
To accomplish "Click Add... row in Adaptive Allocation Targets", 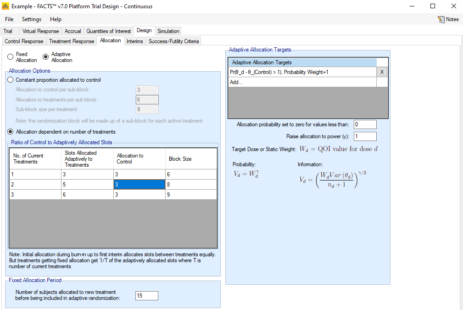I will pyautogui.click(x=302, y=82).
